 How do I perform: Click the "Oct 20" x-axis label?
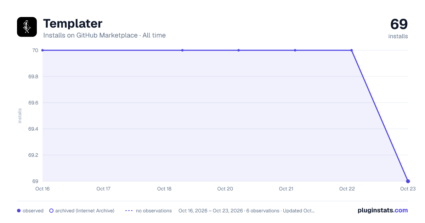coord(225,189)
